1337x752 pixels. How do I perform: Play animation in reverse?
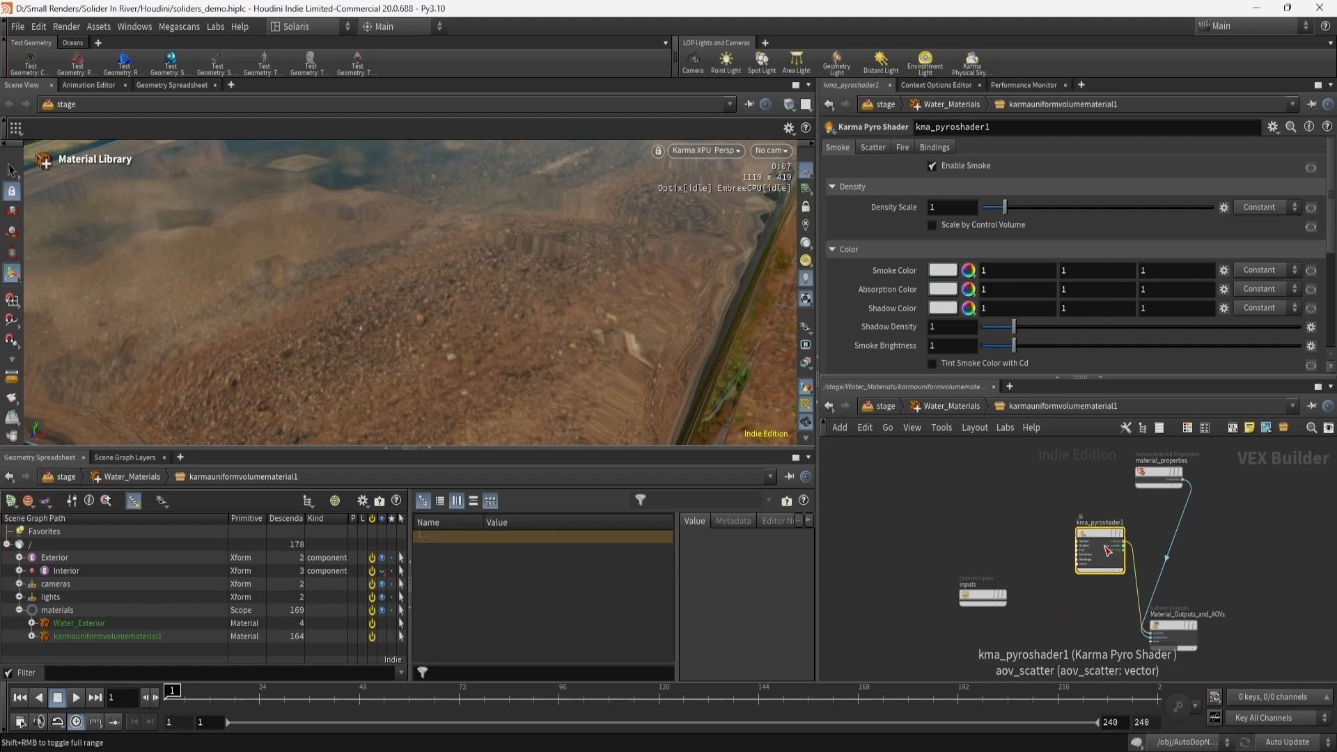[x=39, y=697]
